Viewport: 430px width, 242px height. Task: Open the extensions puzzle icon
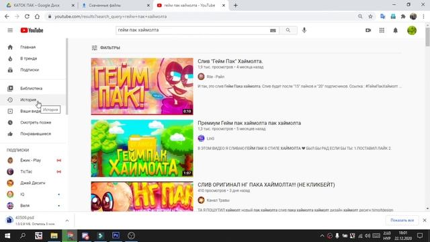(x=403, y=16)
